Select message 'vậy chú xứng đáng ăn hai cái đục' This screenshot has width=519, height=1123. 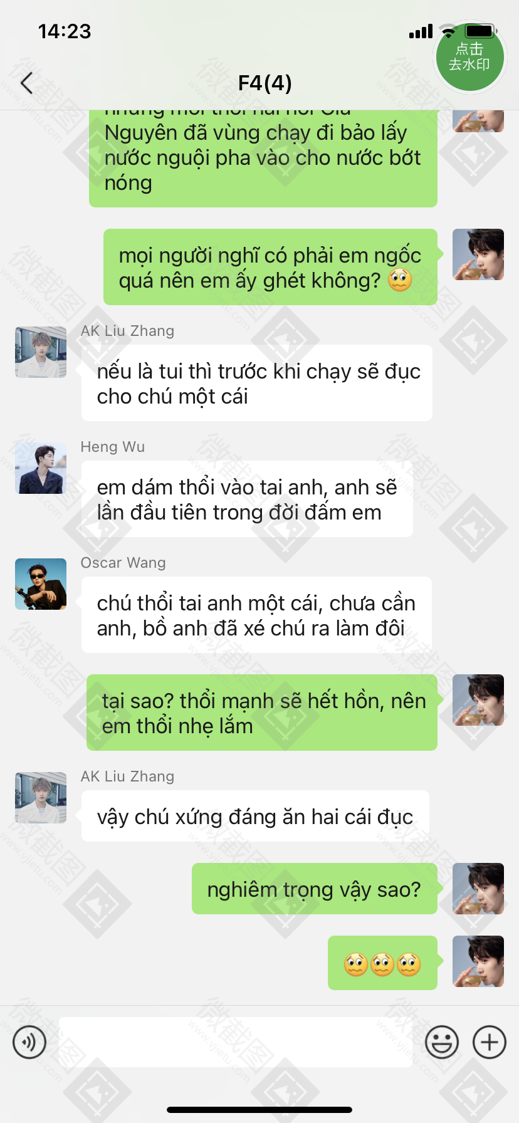click(x=255, y=816)
